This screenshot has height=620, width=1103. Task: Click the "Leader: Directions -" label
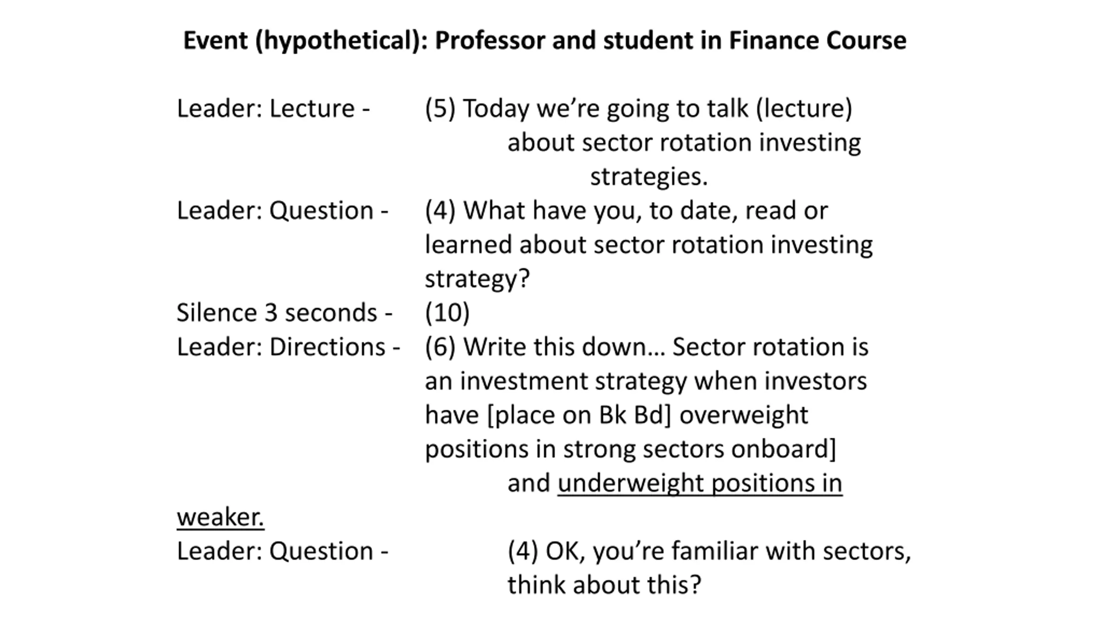[289, 347]
